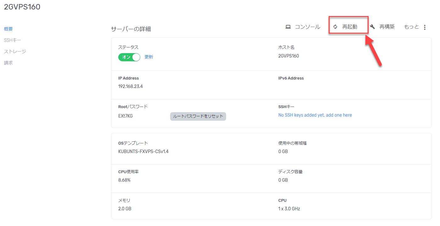Open the three-dot kebab menu beside もっと
The height and width of the screenshot is (226, 440).
(425, 27)
